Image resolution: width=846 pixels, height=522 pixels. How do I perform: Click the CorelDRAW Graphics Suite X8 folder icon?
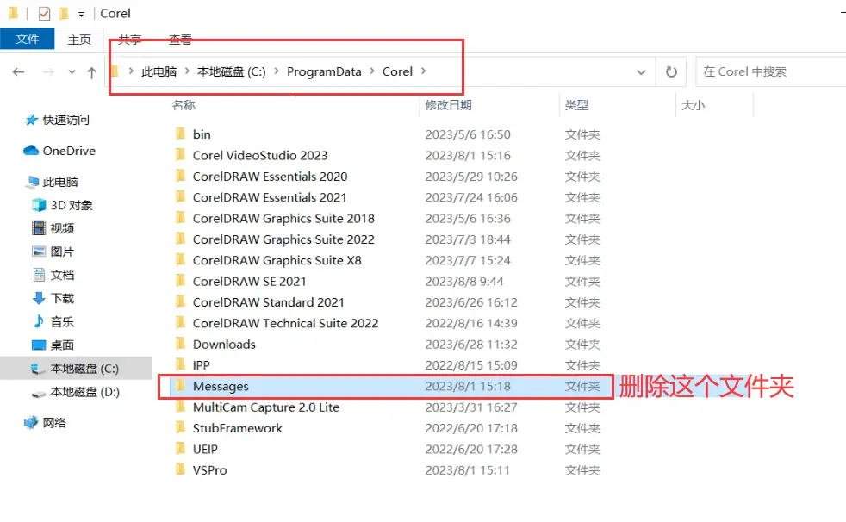coord(180,259)
